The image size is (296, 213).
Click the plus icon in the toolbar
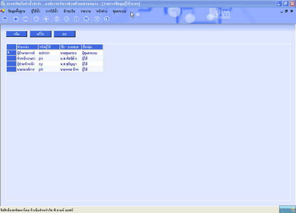15,19
